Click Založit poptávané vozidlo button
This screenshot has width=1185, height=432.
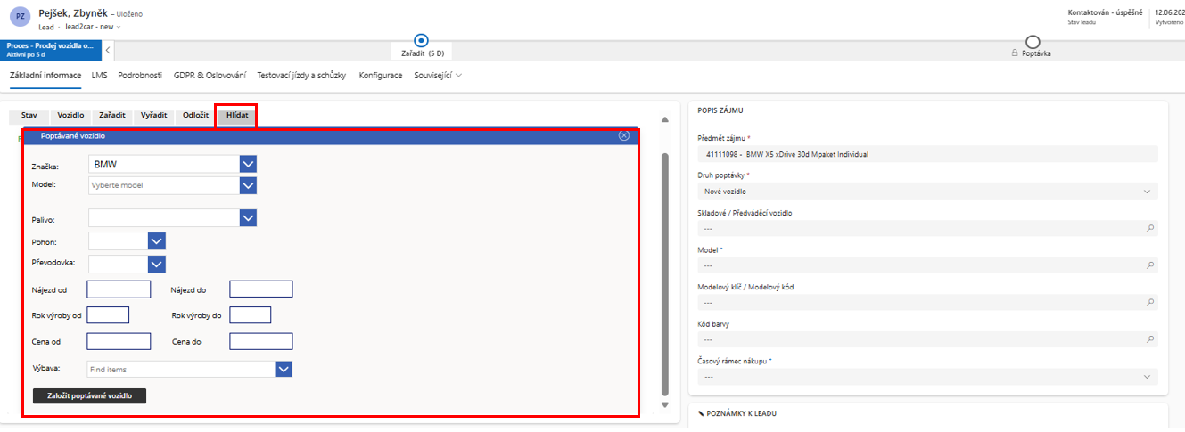click(89, 395)
